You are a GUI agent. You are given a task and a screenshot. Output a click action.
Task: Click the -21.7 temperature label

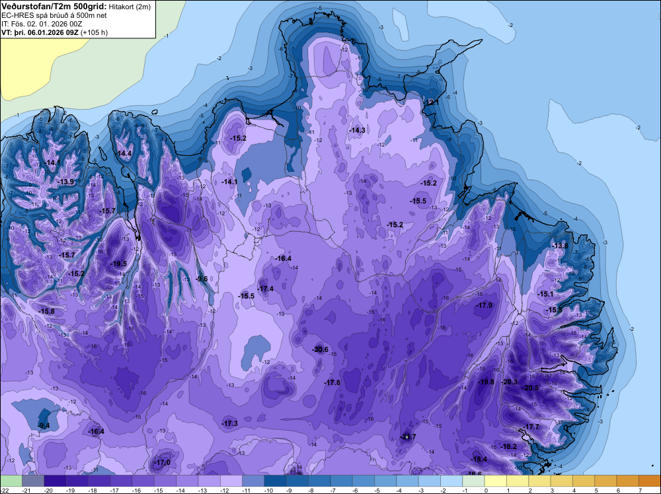pyautogui.click(x=408, y=437)
